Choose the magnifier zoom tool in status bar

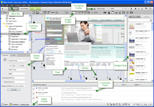tap(119, 104)
